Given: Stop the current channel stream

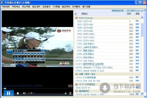Looking at the screenshot, I should click(18, 93).
